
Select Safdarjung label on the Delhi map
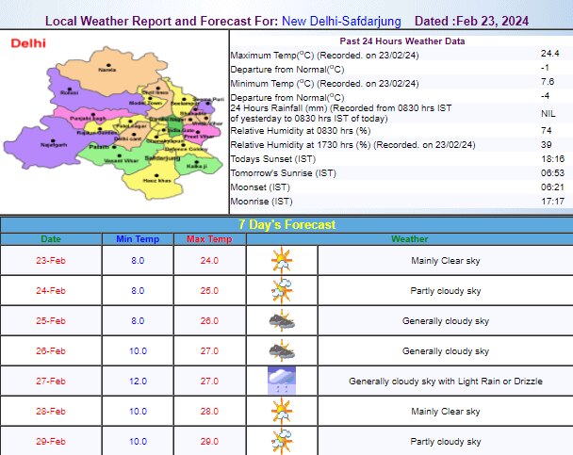162,157
